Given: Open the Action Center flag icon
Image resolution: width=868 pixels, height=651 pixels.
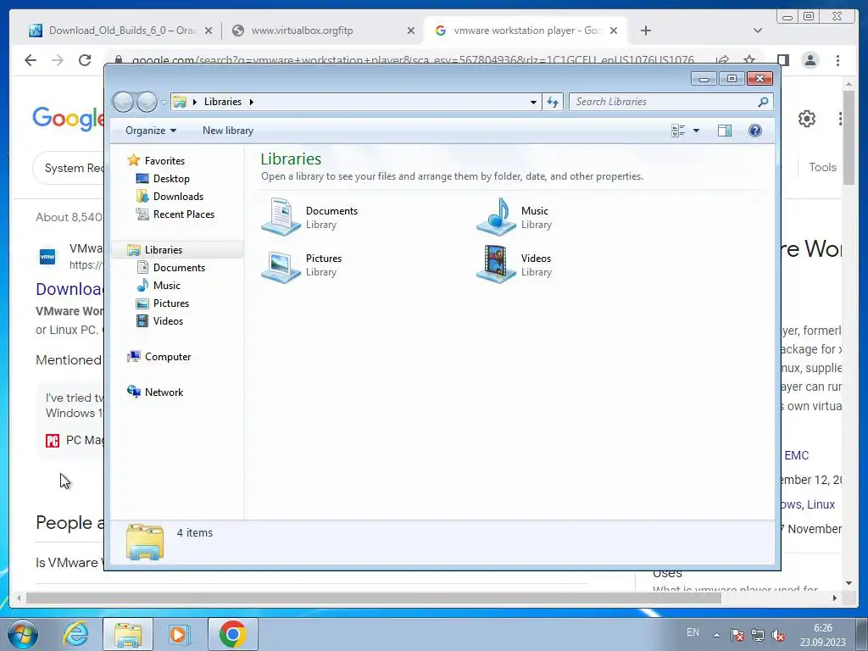Looking at the screenshot, I should pyautogui.click(x=737, y=635).
